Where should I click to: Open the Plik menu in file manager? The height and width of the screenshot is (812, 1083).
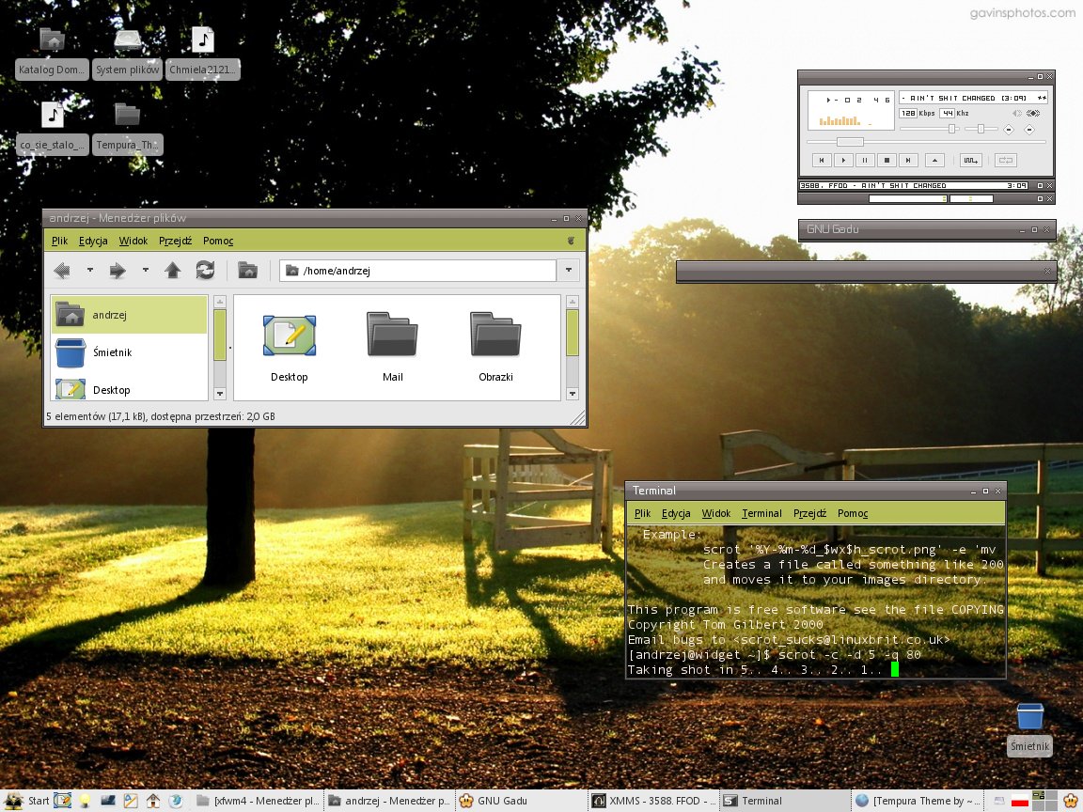59,241
